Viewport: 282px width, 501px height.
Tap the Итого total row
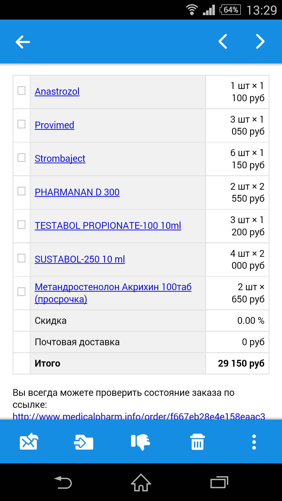(141, 363)
